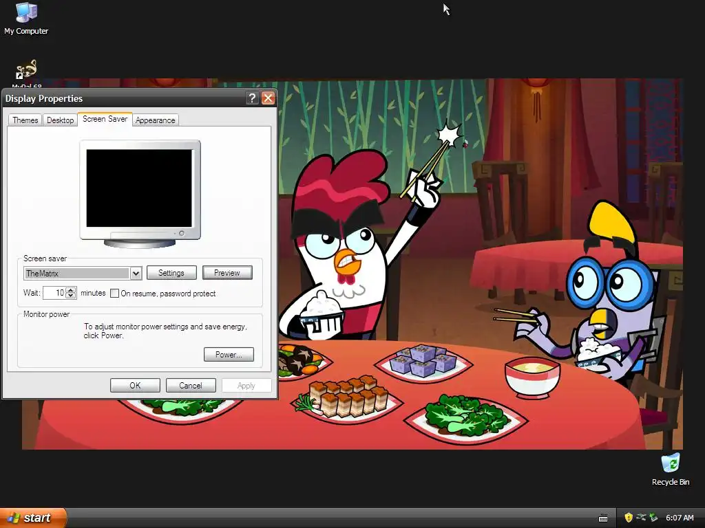
Task: Switch to the Appearance tab
Action: click(x=155, y=120)
